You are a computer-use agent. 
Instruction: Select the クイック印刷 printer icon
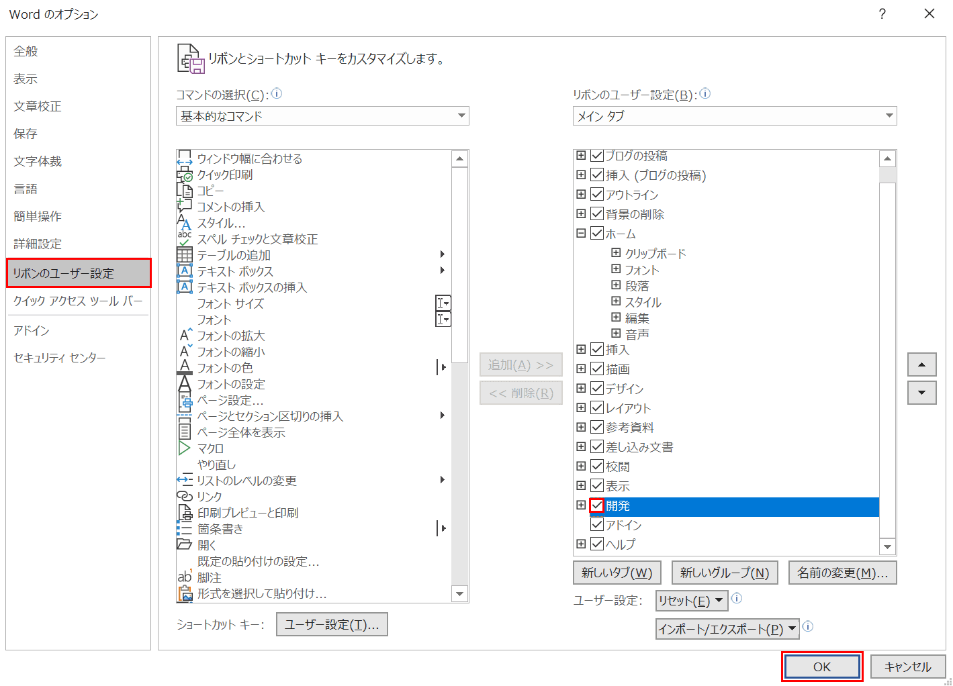tap(185, 175)
